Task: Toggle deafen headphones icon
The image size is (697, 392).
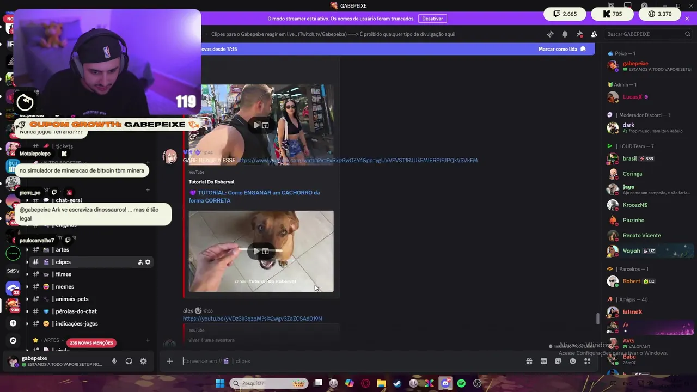Action: [x=129, y=361]
